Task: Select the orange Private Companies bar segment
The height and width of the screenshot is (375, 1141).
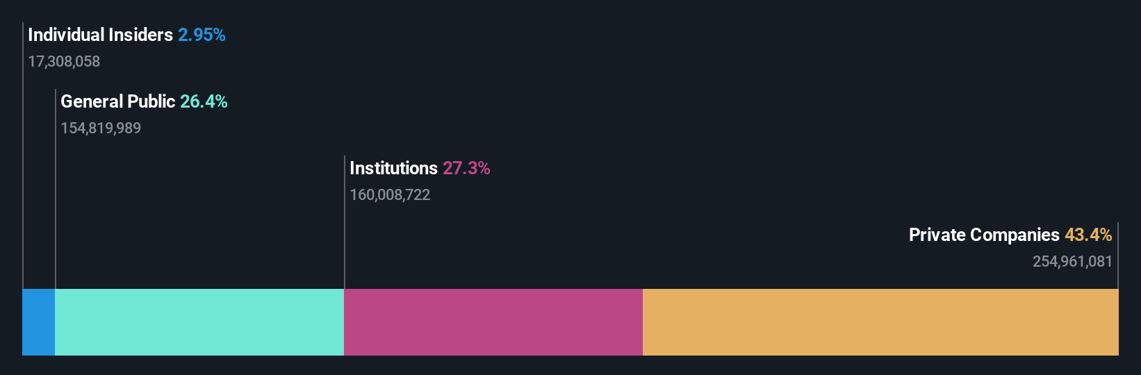Action: 880,322
